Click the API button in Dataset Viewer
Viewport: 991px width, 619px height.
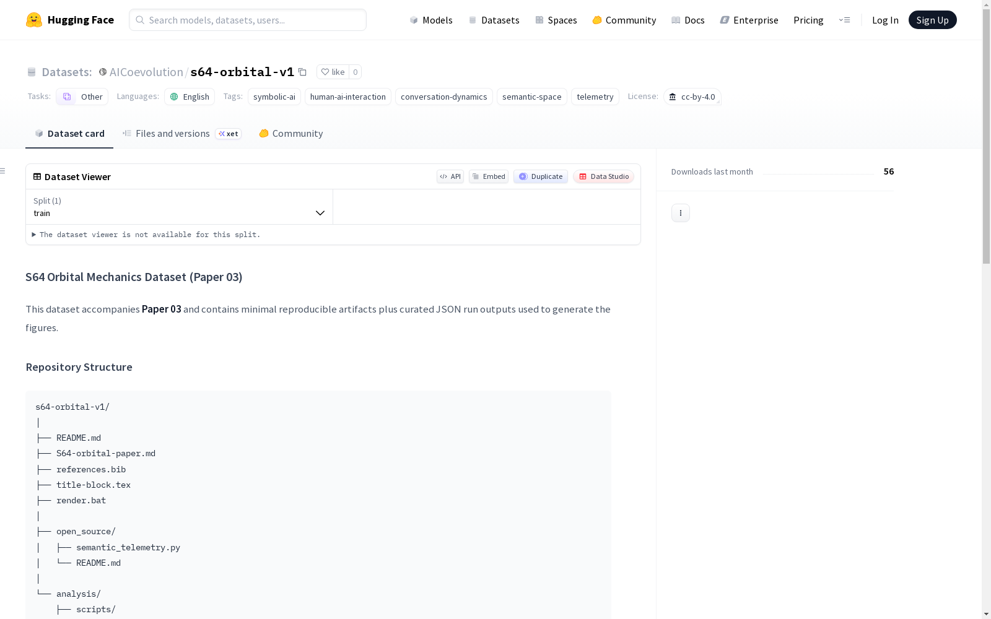pyautogui.click(x=450, y=176)
